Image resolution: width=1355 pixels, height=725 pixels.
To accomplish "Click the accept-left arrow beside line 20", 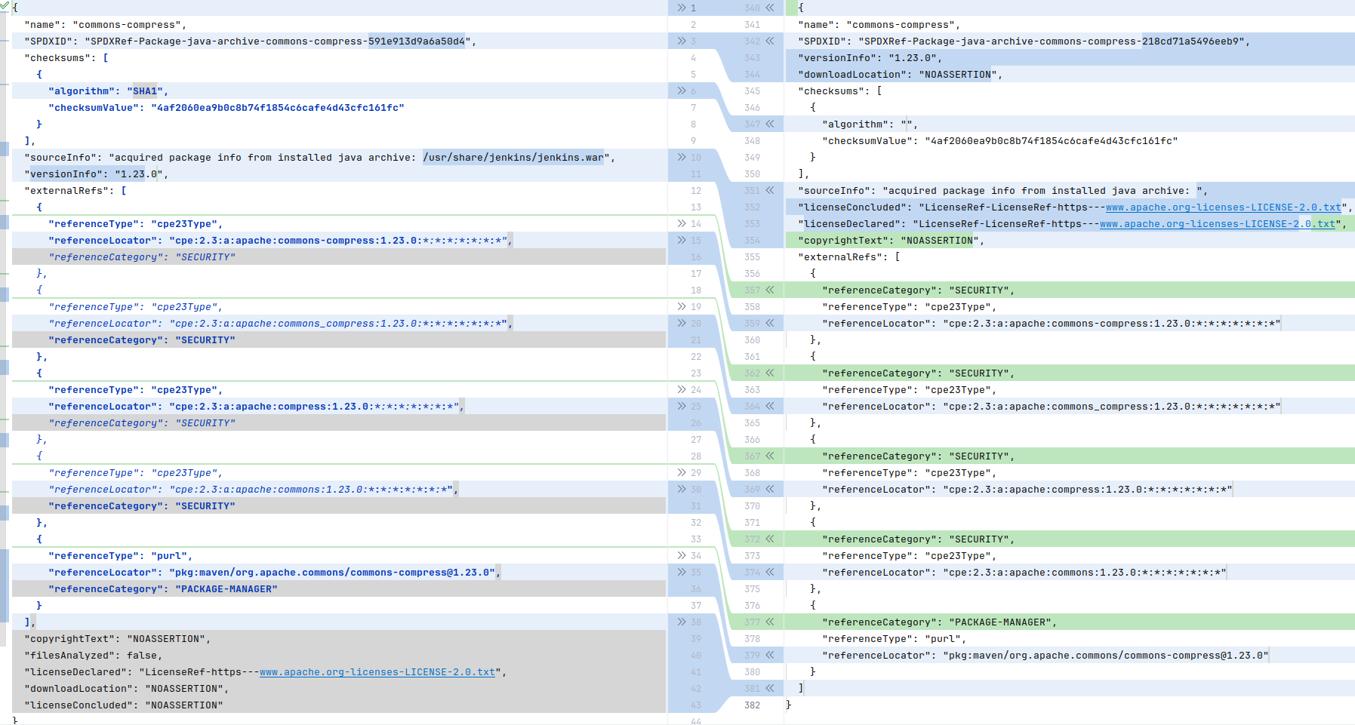I will tap(682, 323).
